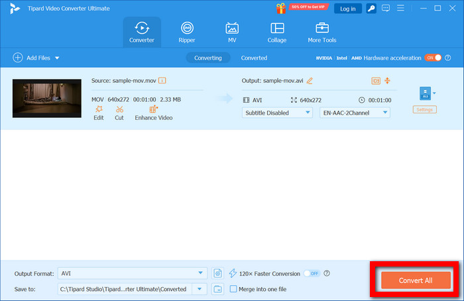Click source file info icon
This screenshot has width=464, height=301.
coord(162,80)
